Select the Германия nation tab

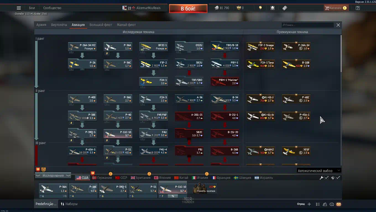pos(102,178)
